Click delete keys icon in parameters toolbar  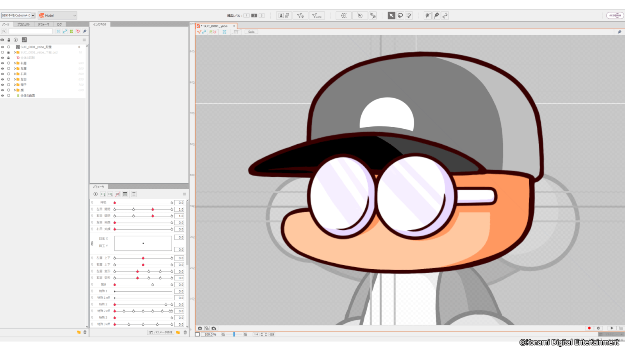coord(118,194)
